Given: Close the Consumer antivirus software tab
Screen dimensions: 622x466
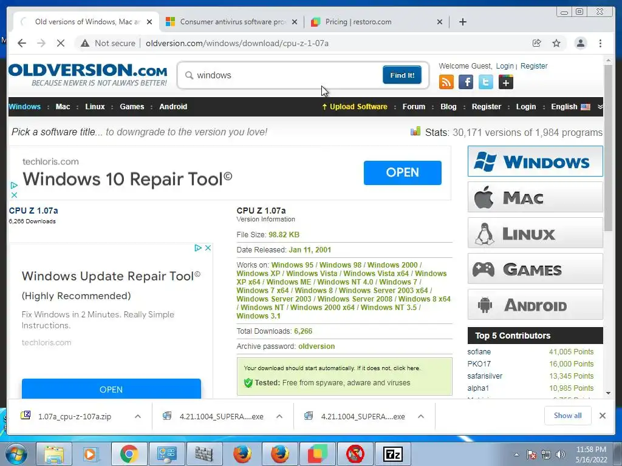Looking at the screenshot, I should tap(295, 22).
